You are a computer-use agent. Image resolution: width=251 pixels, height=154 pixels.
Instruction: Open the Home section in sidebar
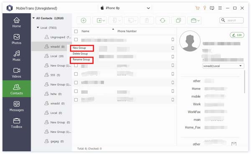(x=16, y=22)
